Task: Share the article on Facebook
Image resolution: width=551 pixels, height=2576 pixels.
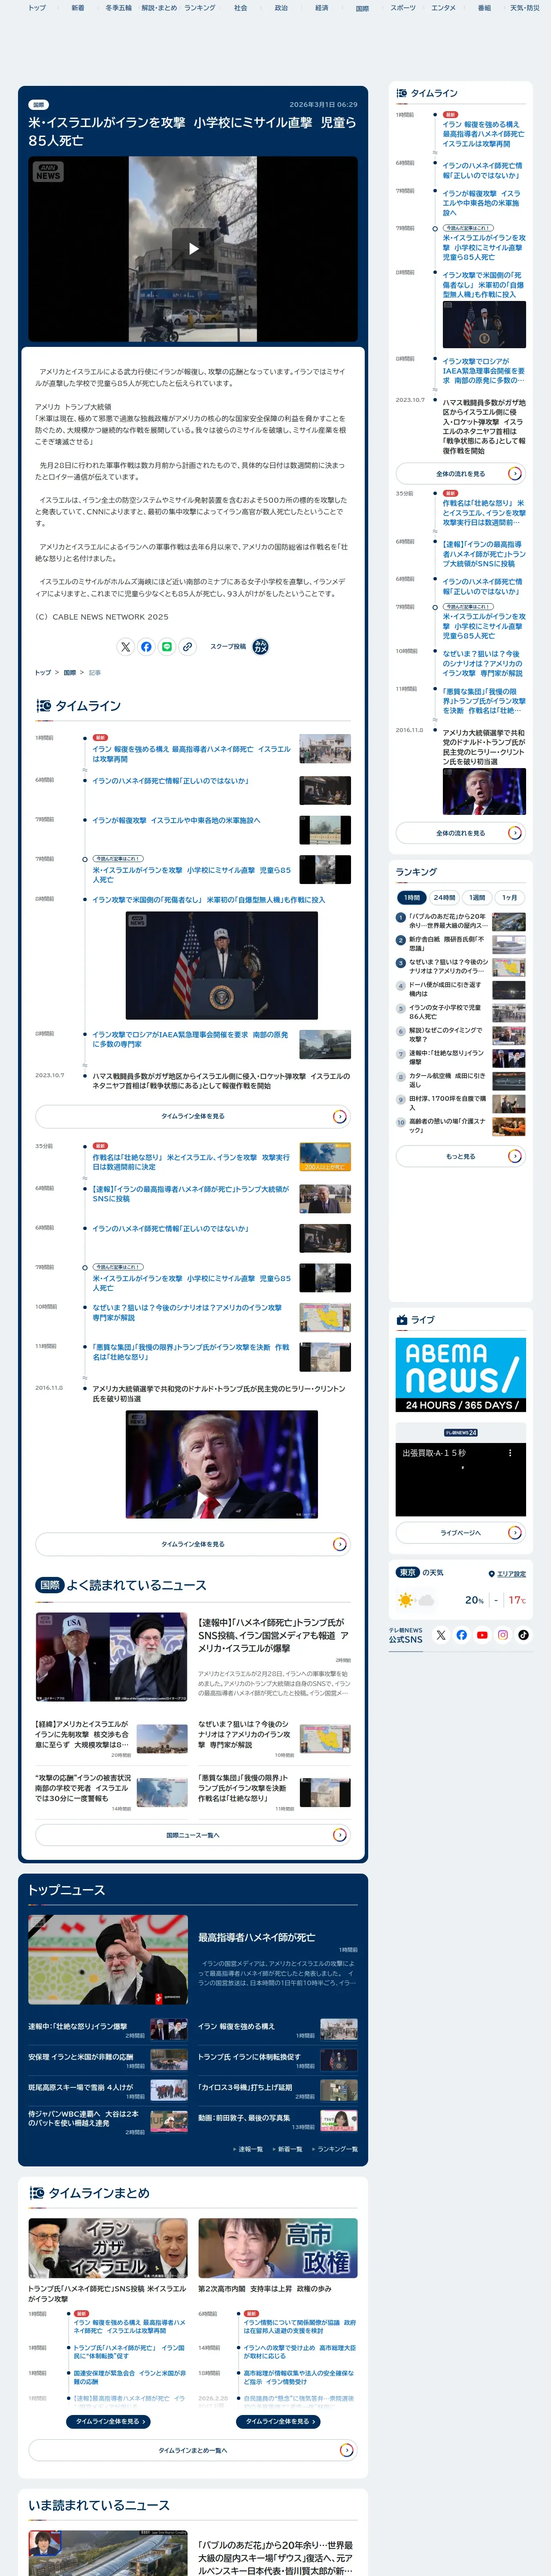Action: click(146, 647)
